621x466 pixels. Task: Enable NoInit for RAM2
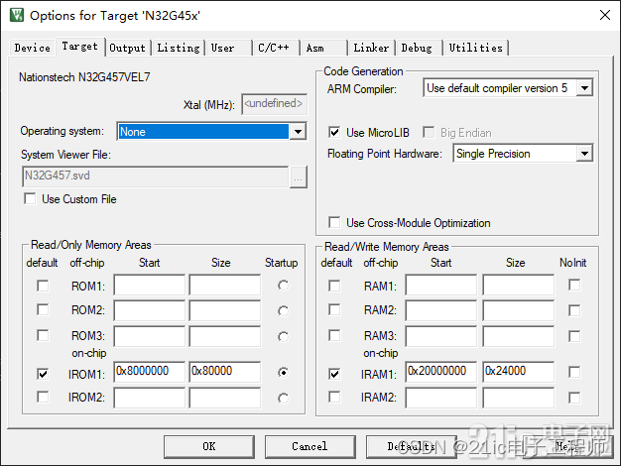574,310
